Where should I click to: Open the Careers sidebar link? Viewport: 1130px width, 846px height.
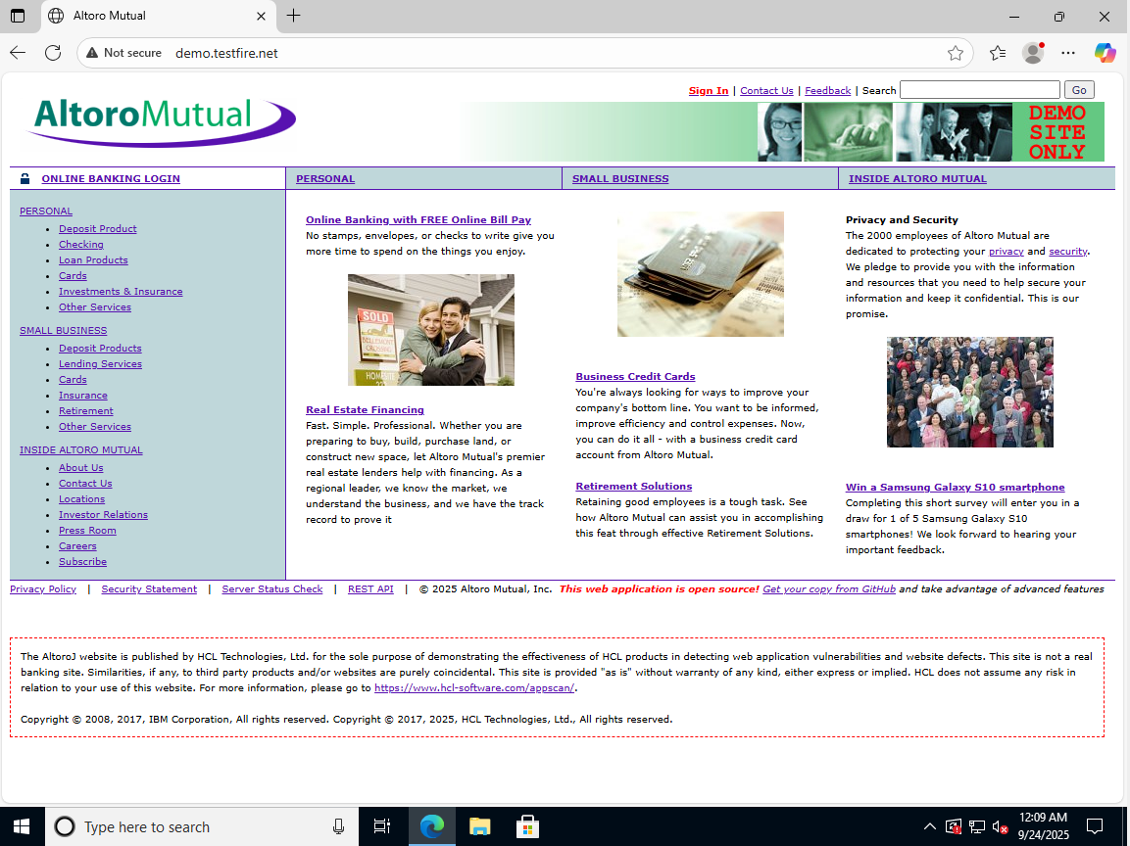coord(77,546)
